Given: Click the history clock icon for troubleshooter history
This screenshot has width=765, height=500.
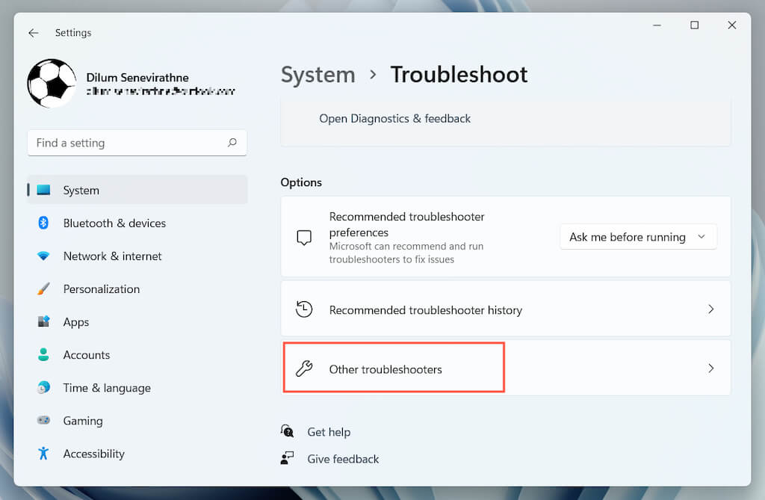Looking at the screenshot, I should [x=304, y=309].
